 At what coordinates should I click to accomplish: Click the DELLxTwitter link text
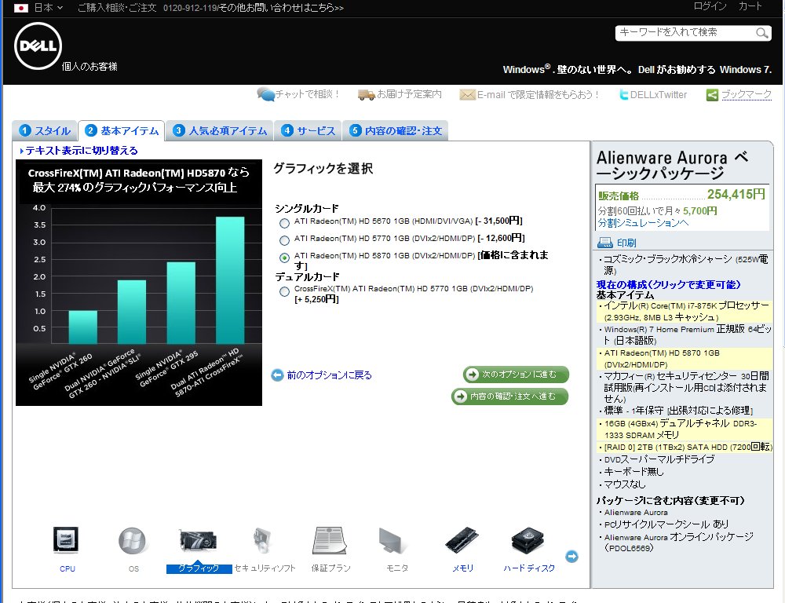[659, 95]
